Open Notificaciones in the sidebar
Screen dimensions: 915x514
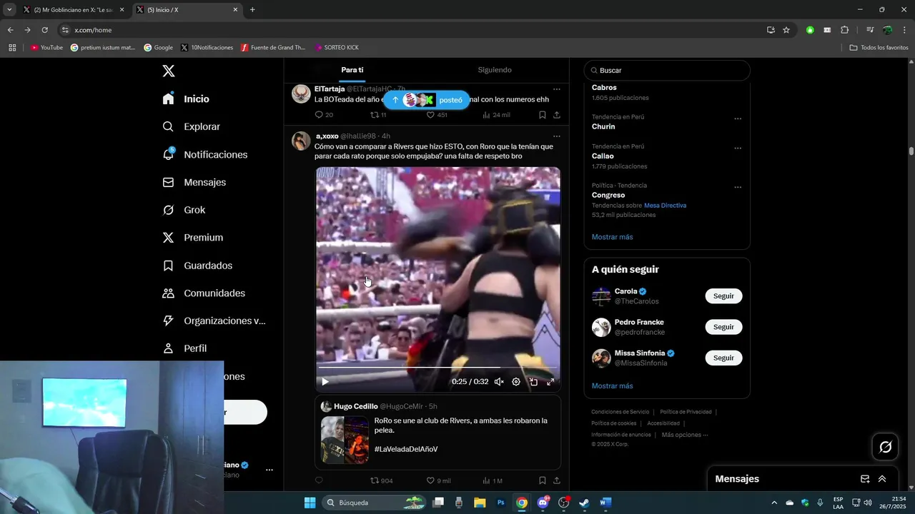point(204,154)
